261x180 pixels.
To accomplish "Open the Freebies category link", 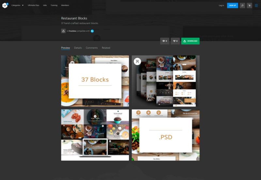I will pos(75,31).
